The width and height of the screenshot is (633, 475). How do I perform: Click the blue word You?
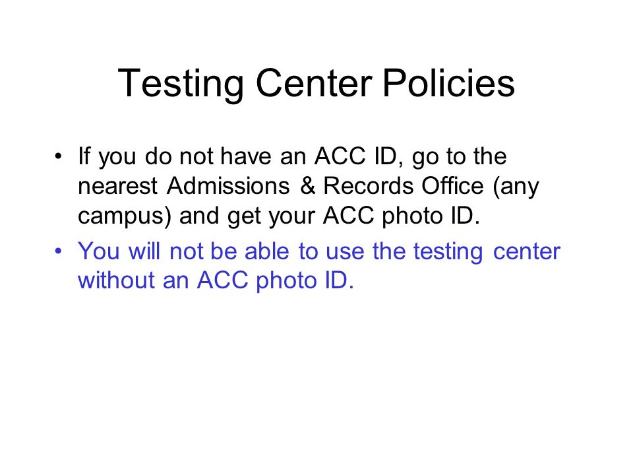(98, 251)
